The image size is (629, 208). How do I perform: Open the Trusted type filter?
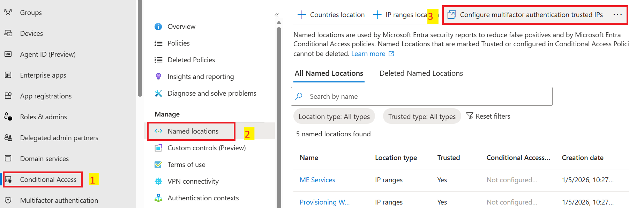tap(422, 117)
